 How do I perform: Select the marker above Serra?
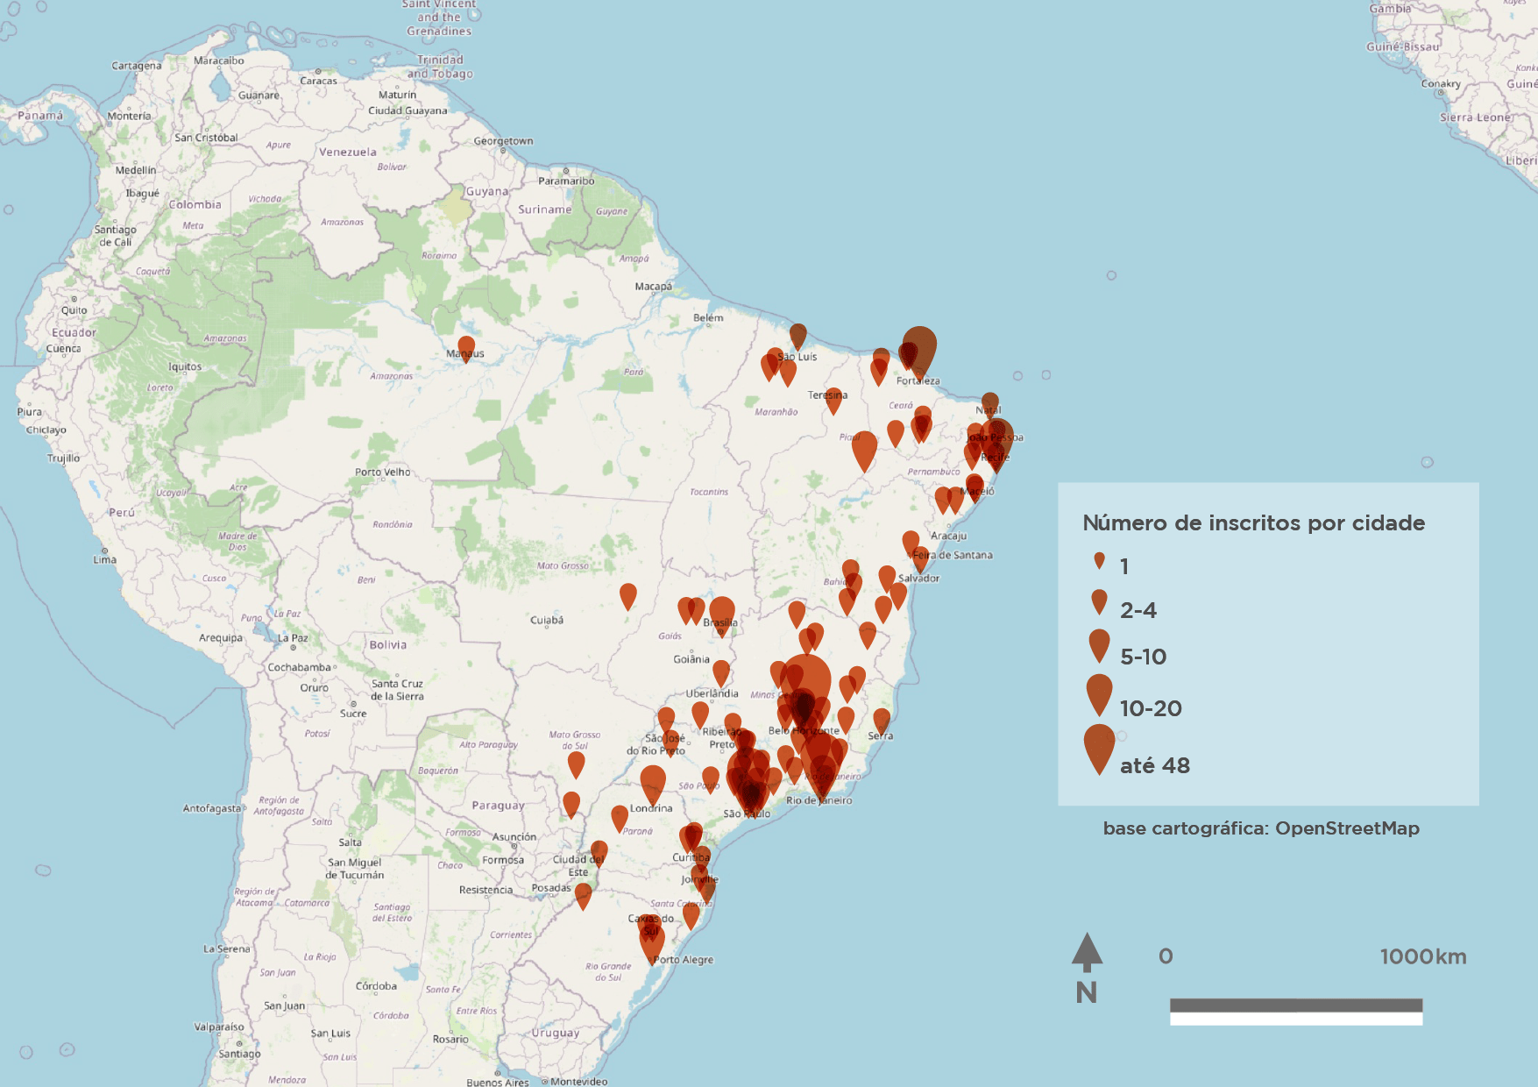tap(882, 721)
